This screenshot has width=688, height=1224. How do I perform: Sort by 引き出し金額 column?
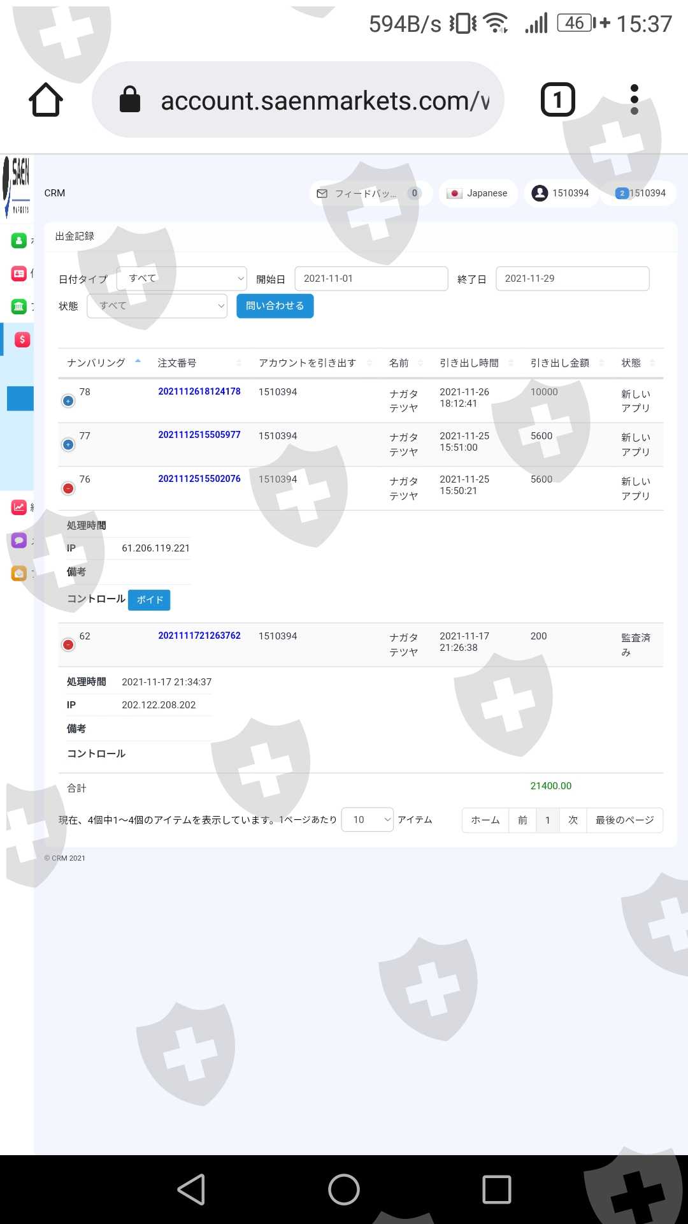click(x=566, y=363)
